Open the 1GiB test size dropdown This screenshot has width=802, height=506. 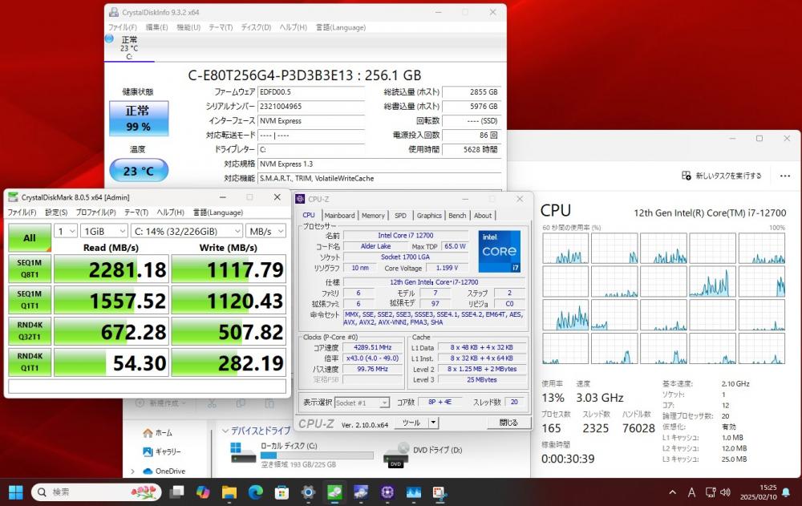point(103,231)
